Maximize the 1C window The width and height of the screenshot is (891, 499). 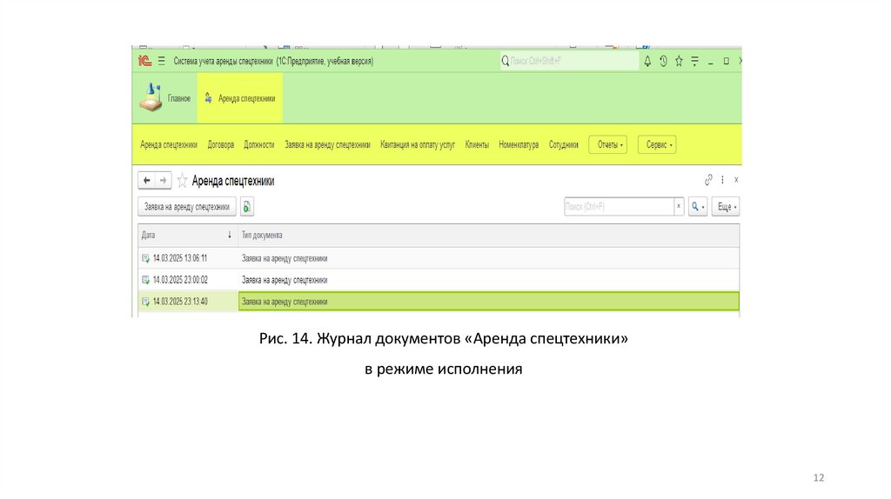tap(727, 61)
